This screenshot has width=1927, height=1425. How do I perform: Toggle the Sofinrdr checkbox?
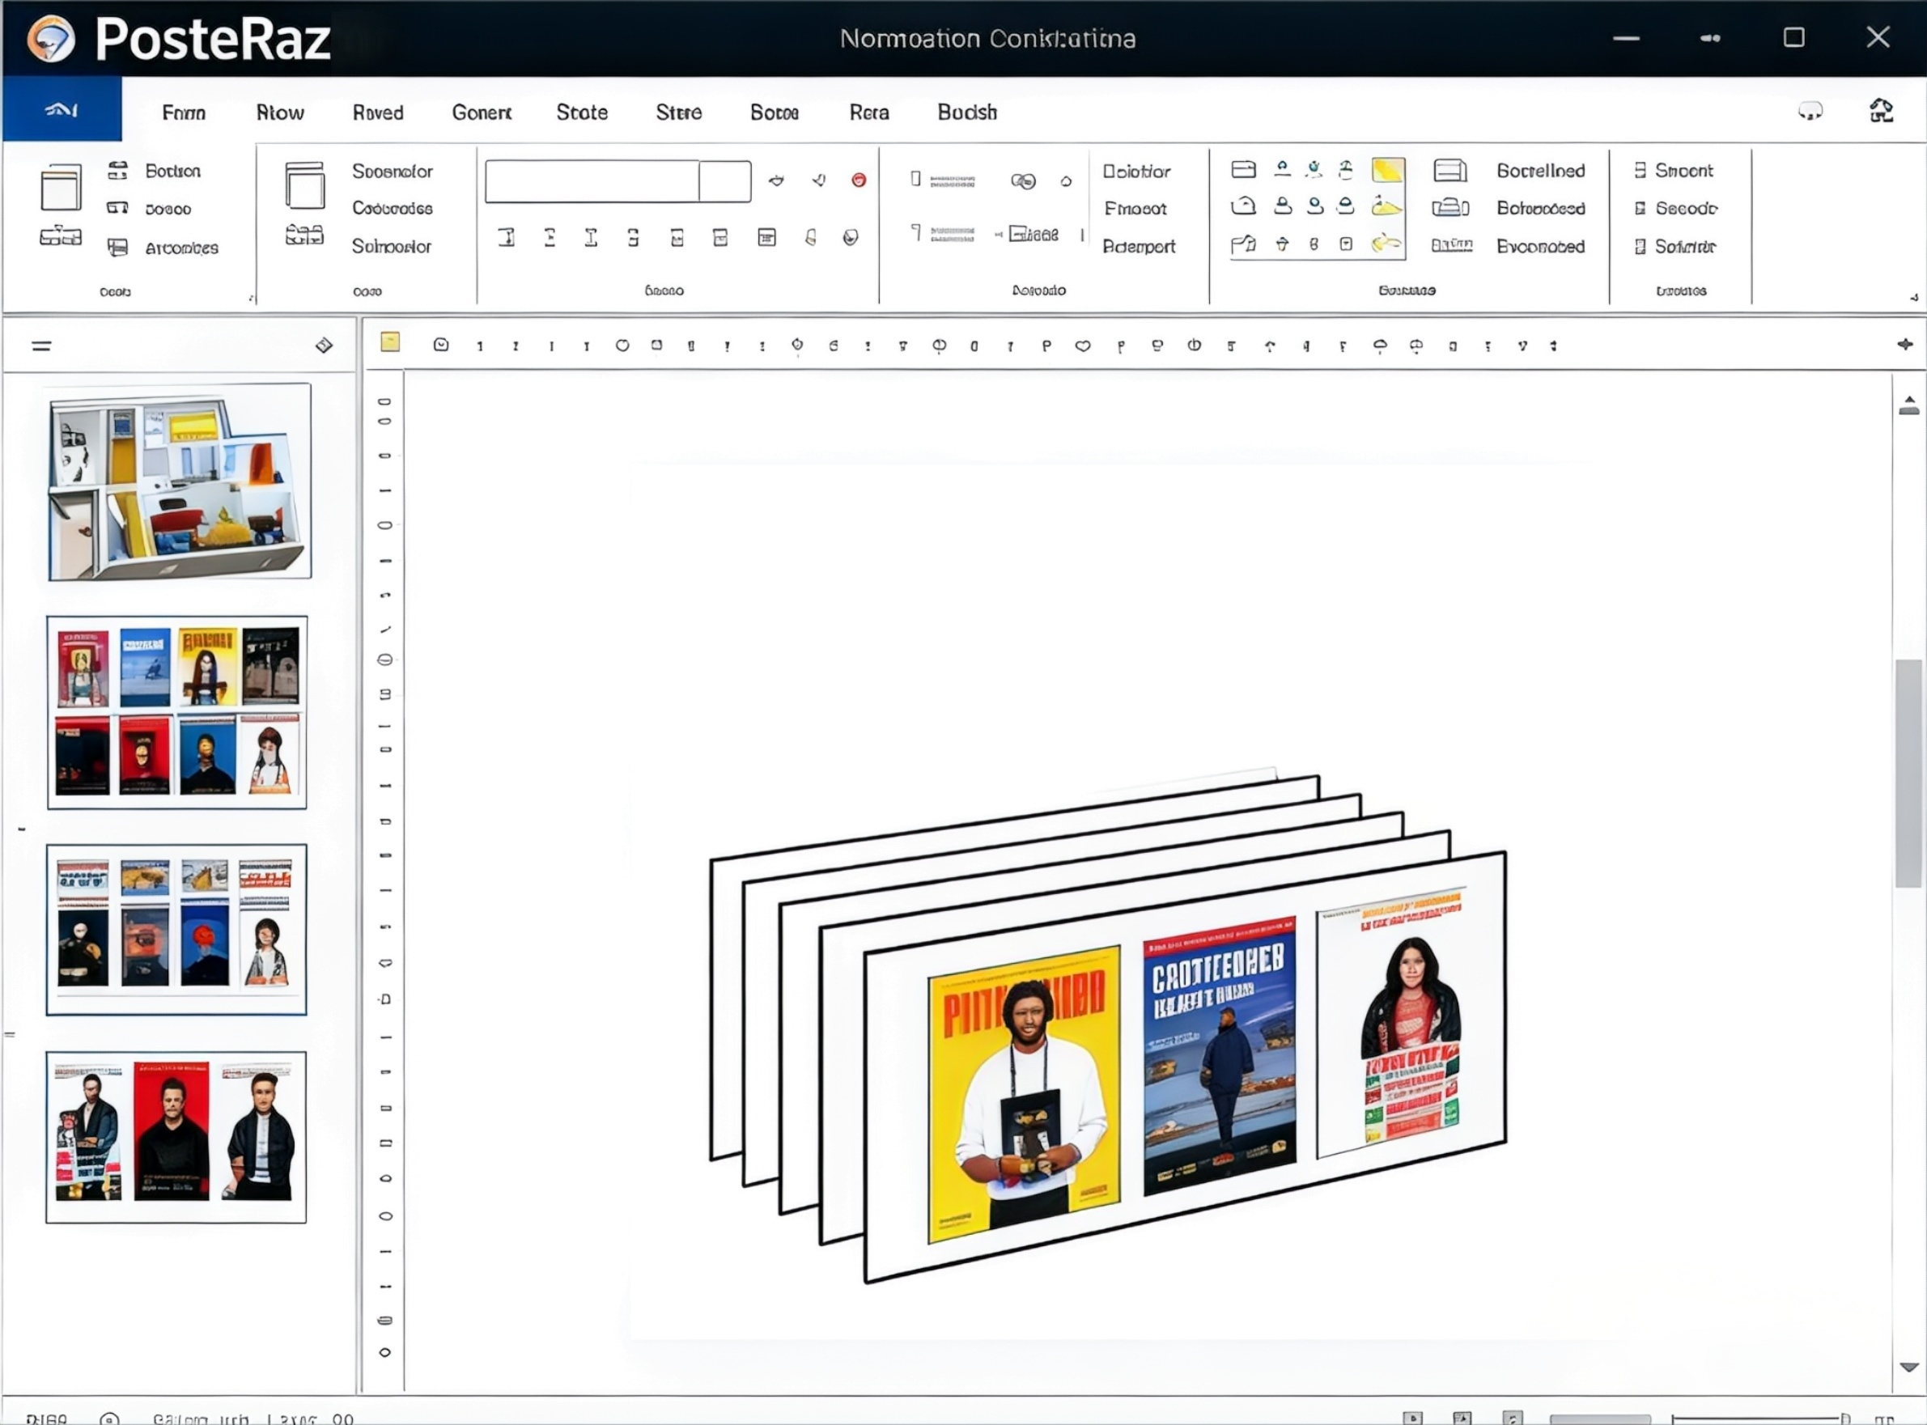point(1640,247)
